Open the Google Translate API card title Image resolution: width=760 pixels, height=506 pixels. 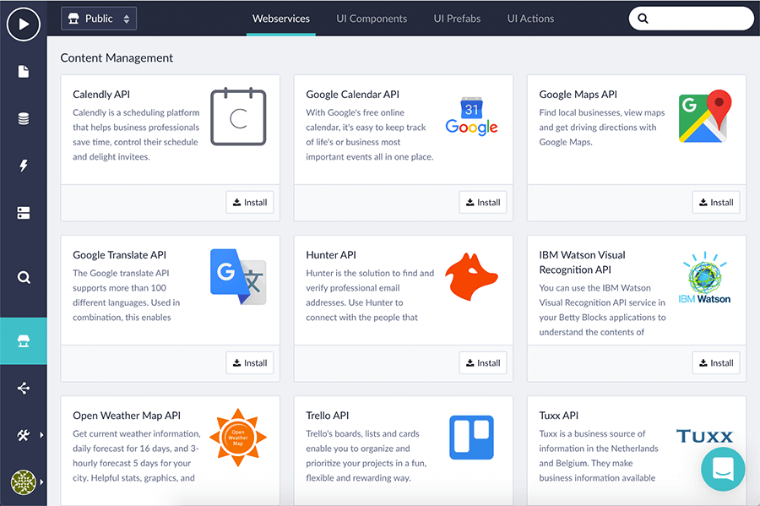tap(119, 255)
